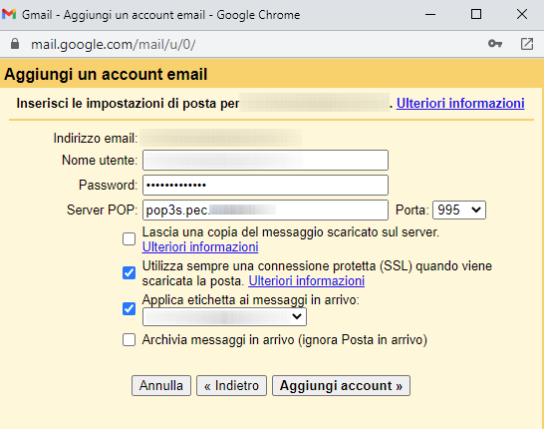This screenshot has height=429, width=544.
Task: Click the Annulla button
Action: click(x=161, y=385)
